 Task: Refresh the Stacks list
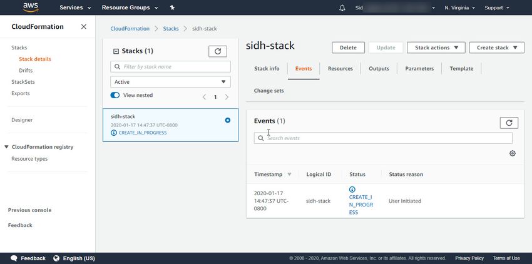coord(217,51)
